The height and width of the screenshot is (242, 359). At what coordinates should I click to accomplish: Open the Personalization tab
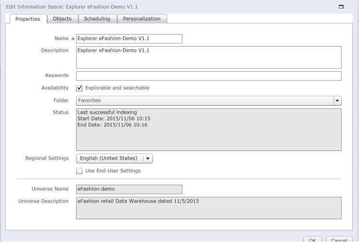(x=142, y=19)
